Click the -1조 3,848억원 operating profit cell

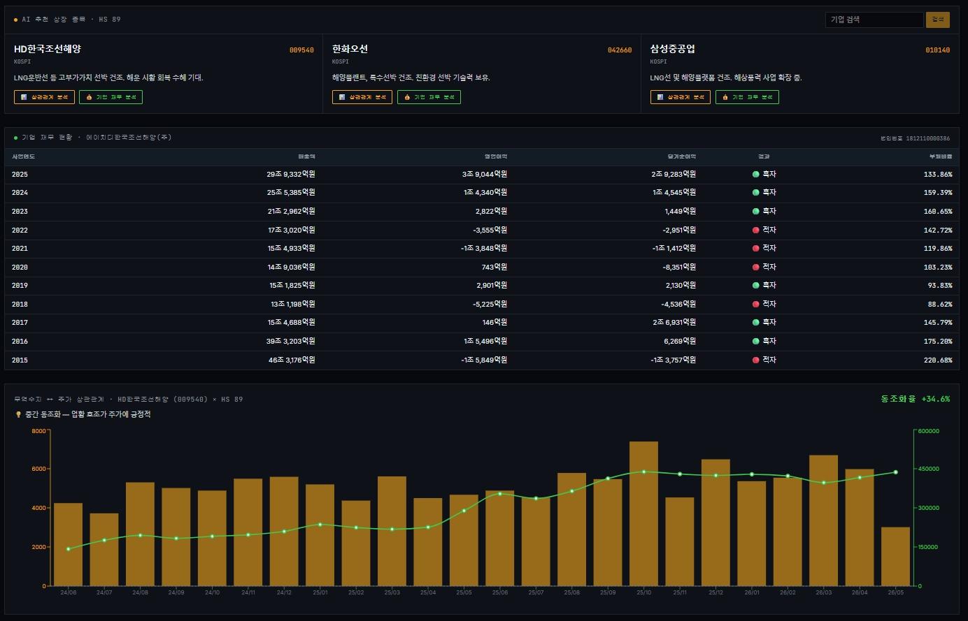[x=483, y=248]
